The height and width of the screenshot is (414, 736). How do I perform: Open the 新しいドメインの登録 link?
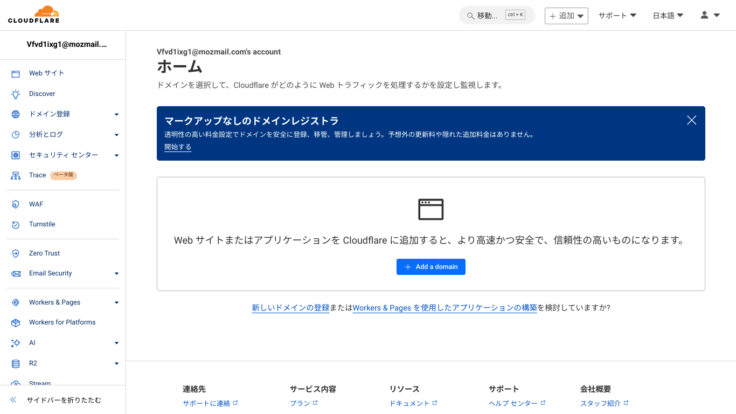click(x=290, y=308)
